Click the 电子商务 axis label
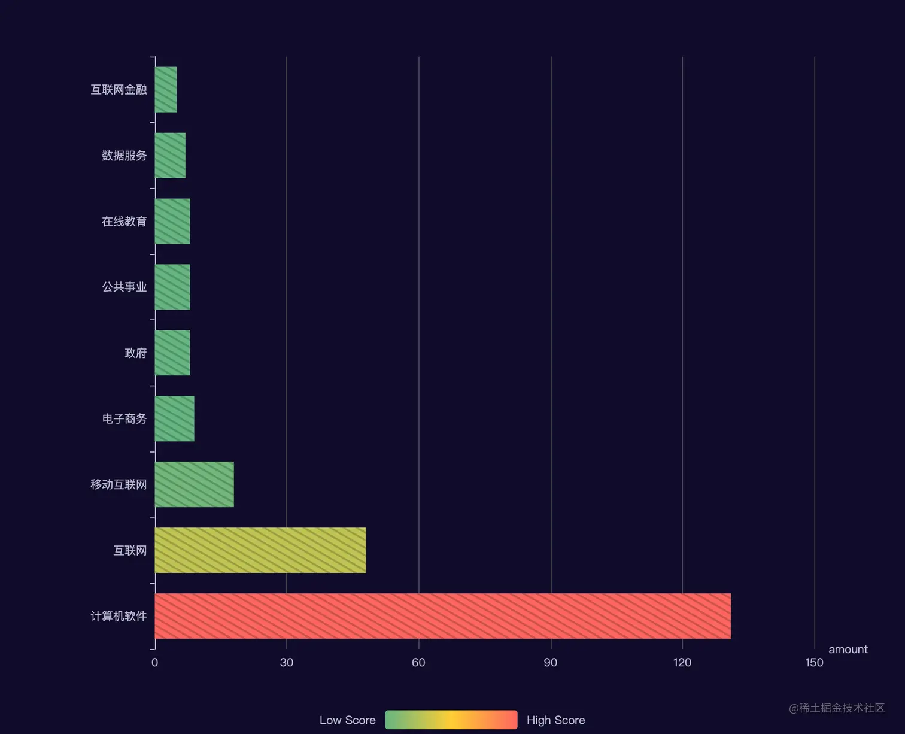905x734 pixels. pyautogui.click(x=124, y=418)
